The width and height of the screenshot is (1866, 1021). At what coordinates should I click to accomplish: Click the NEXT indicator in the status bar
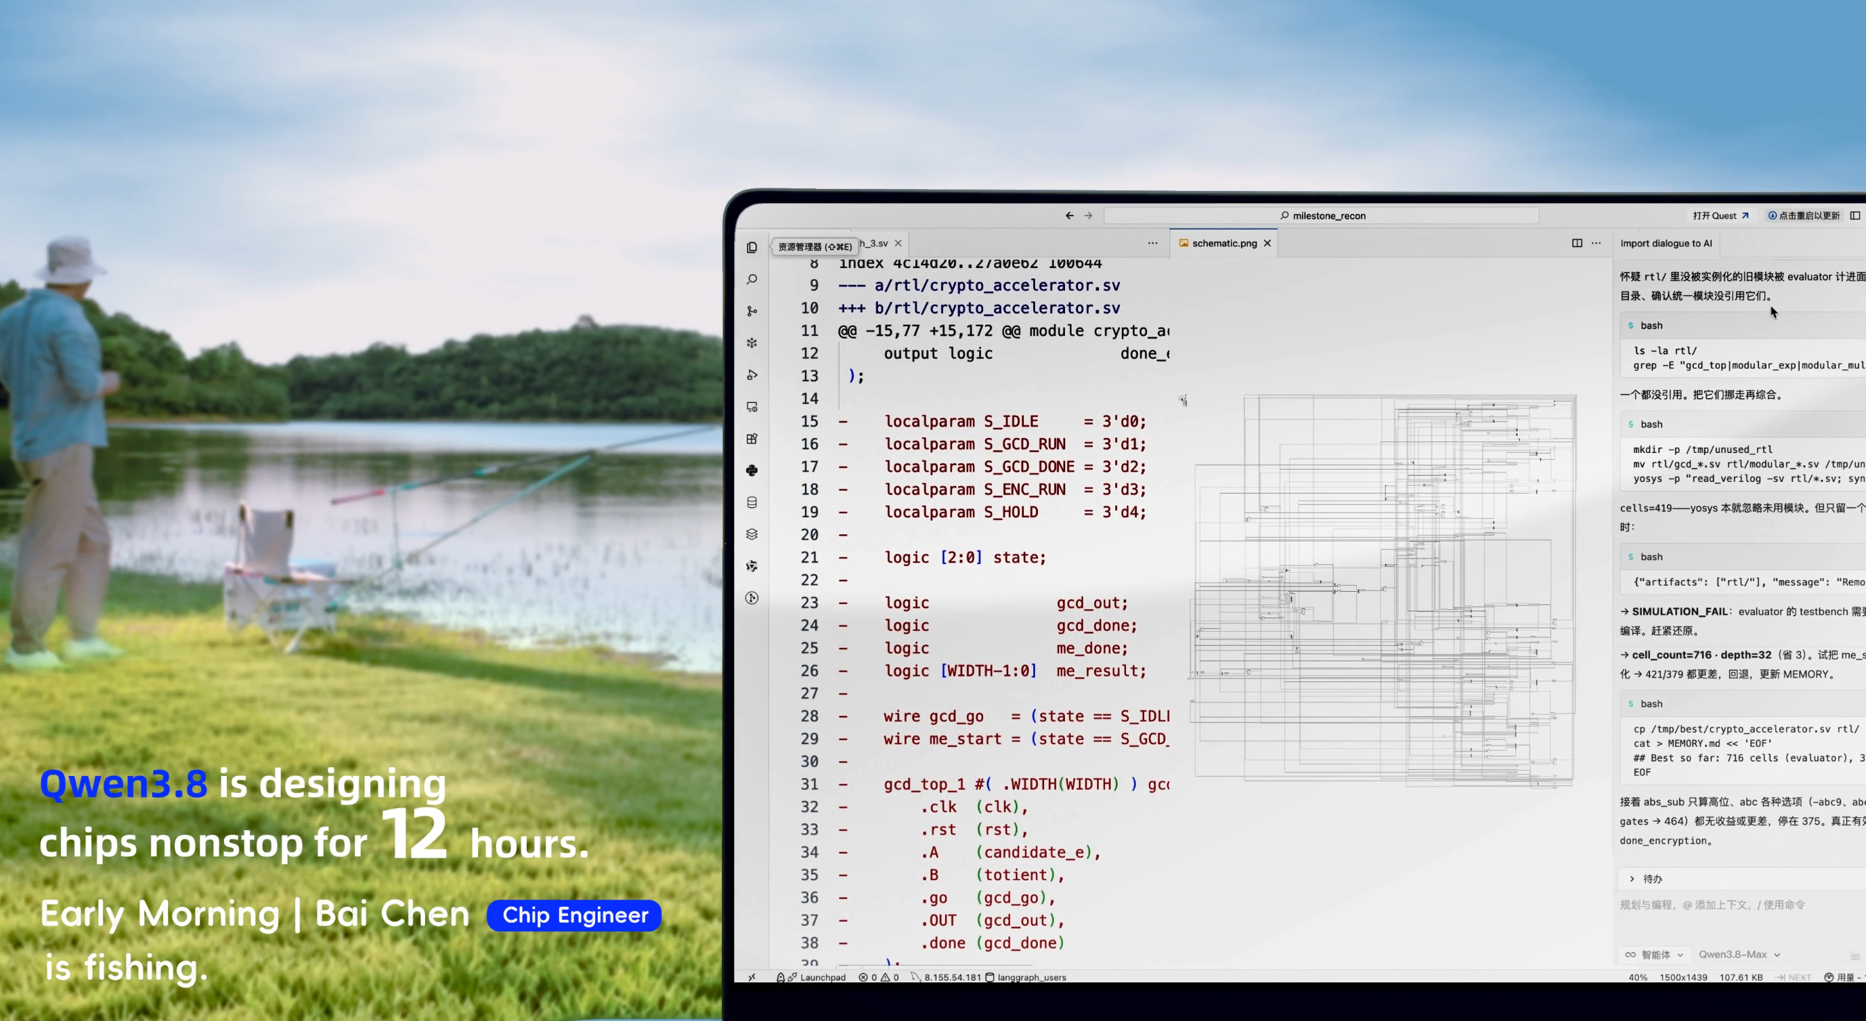[1794, 978]
